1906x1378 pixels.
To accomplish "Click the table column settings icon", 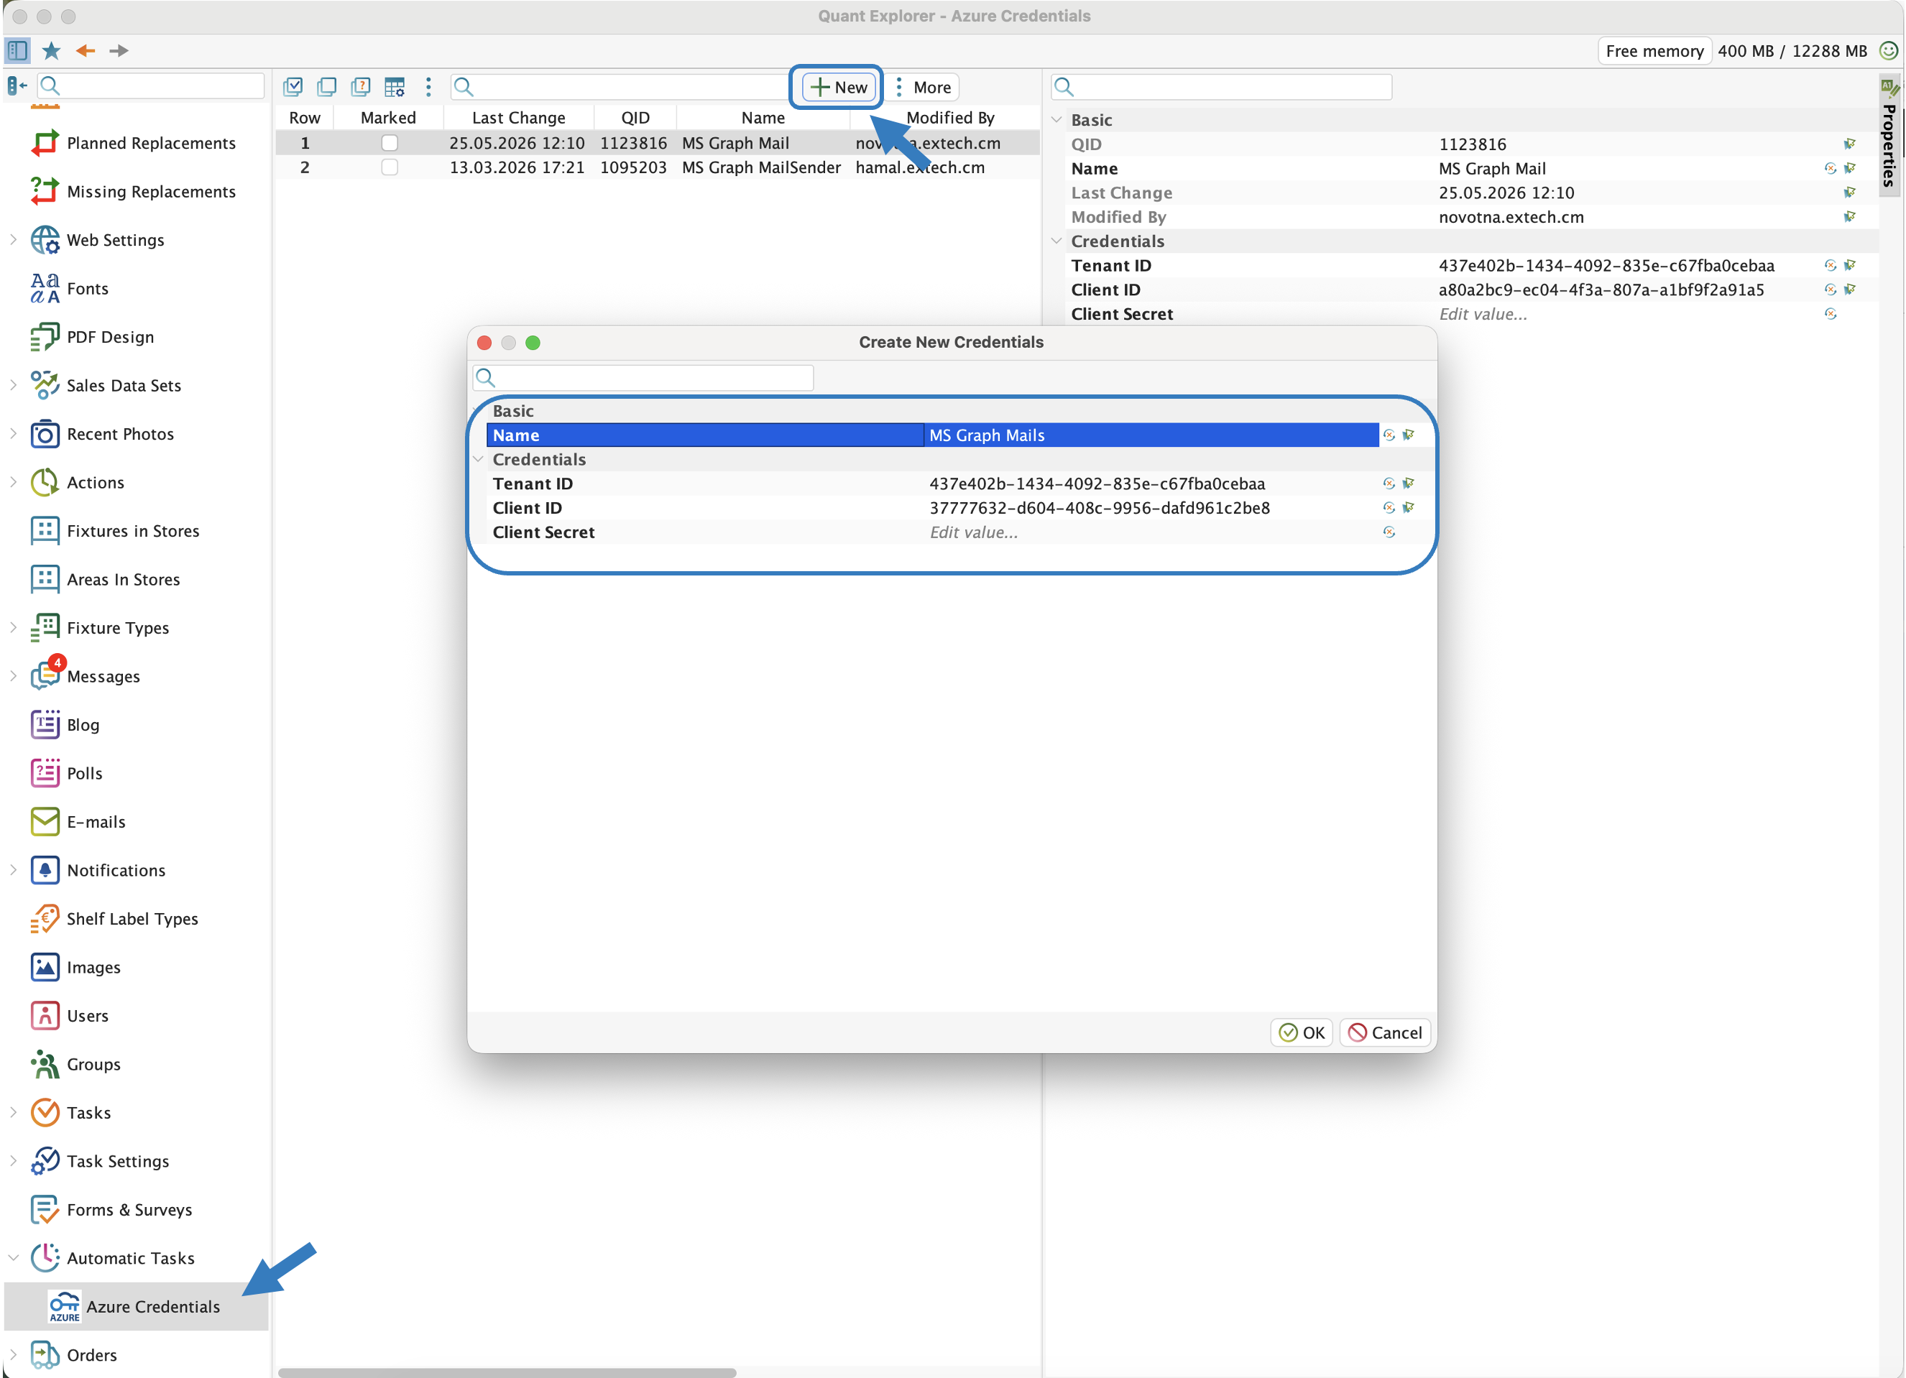I will pyautogui.click(x=394, y=86).
